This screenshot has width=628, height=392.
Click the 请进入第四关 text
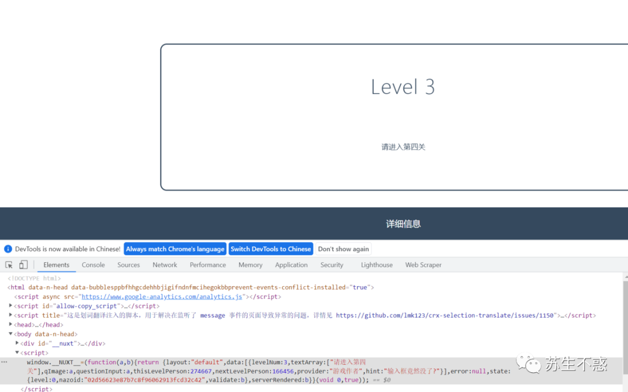pos(404,147)
